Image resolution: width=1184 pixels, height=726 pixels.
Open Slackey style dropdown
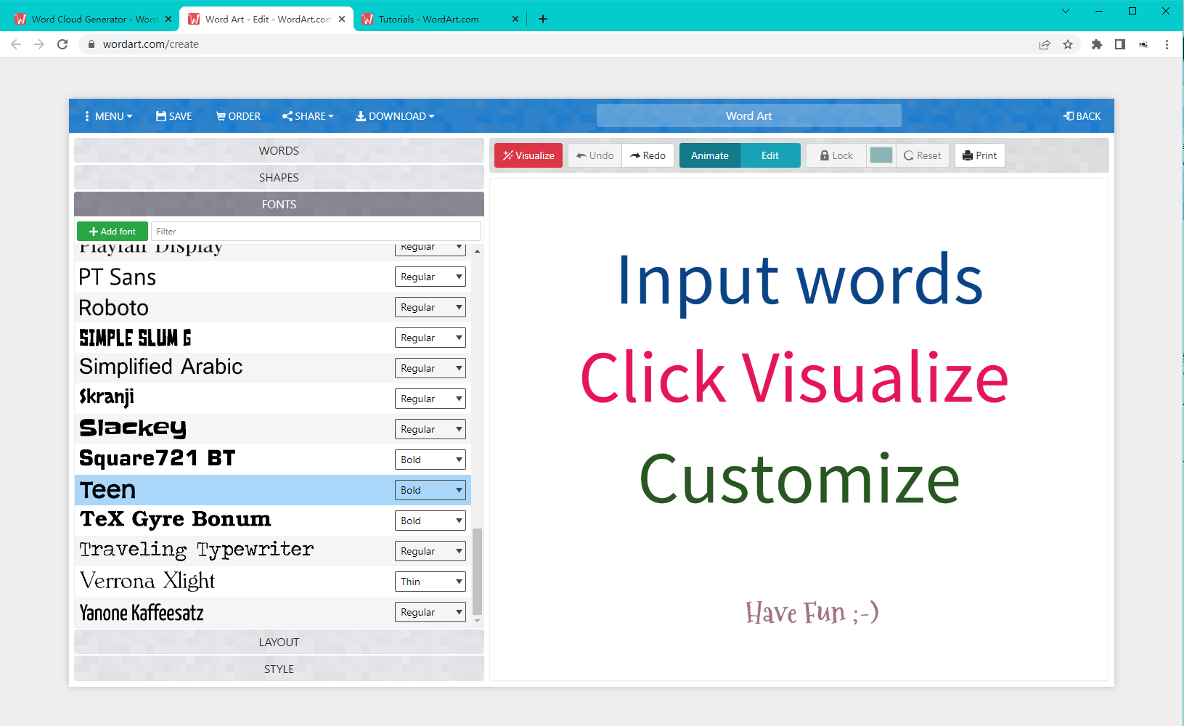coord(430,429)
